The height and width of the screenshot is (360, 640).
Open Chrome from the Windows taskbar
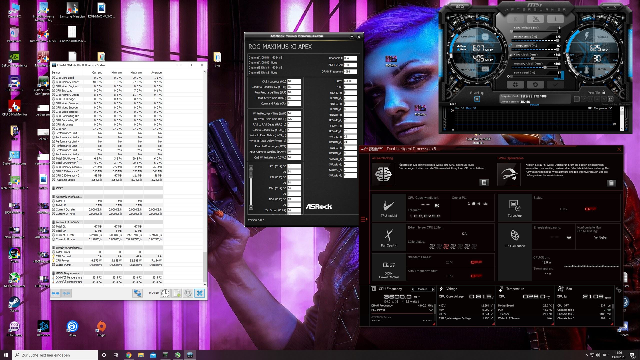click(128, 355)
